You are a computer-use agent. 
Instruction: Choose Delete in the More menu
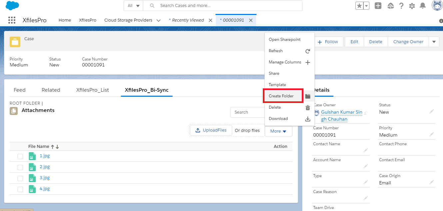pyautogui.click(x=289, y=107)
